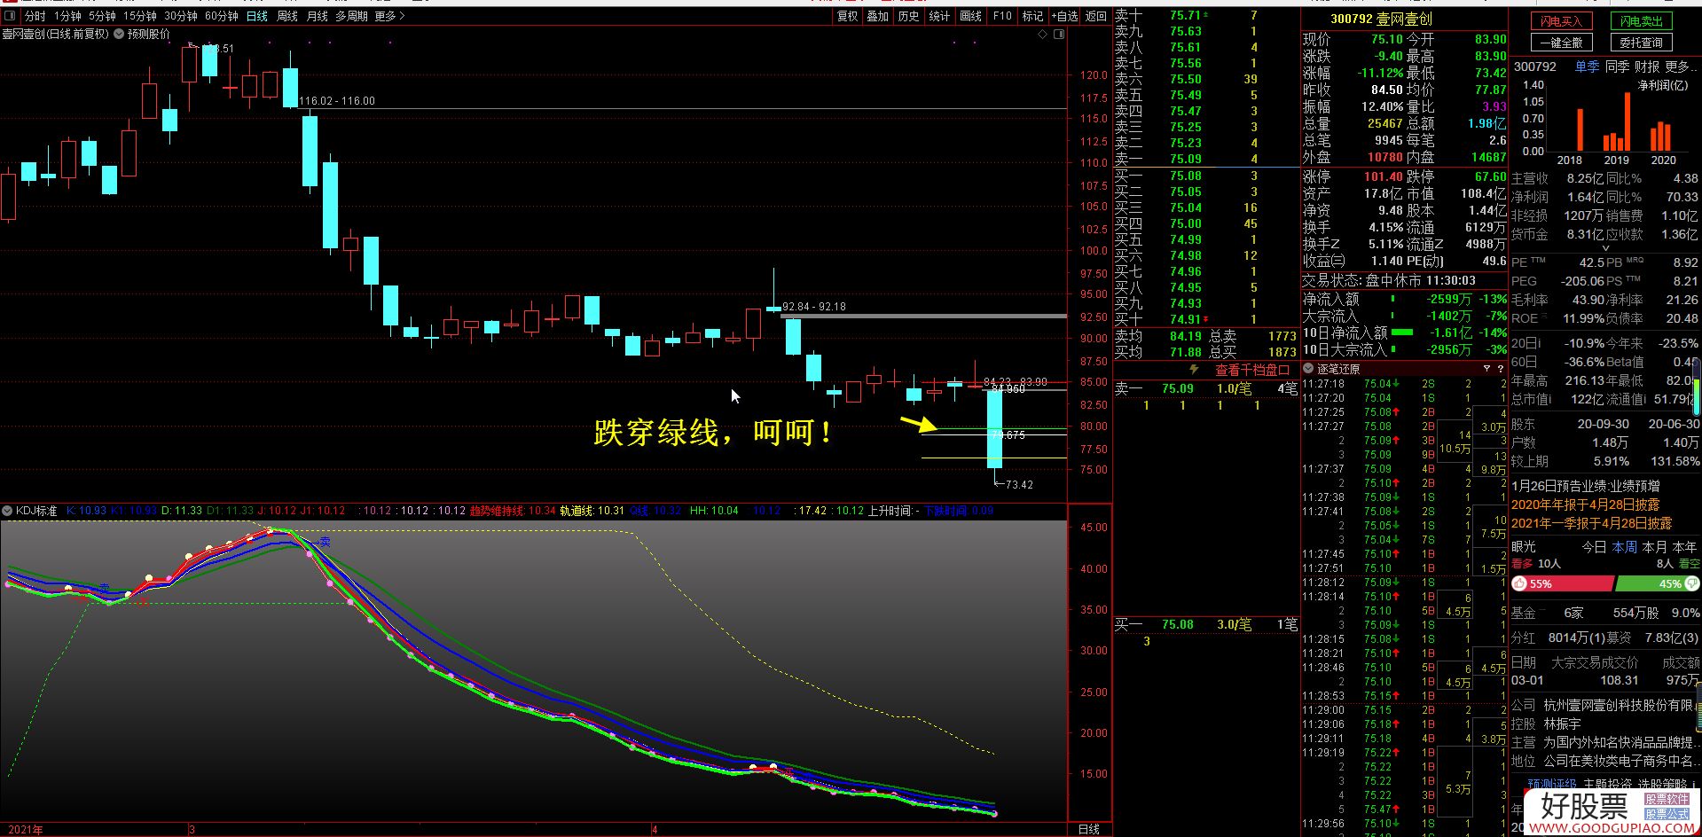1702x837 pixels.
Task: Click 2021年一季报于4月28日披露 notice
Action: [x=1591, y=523]
